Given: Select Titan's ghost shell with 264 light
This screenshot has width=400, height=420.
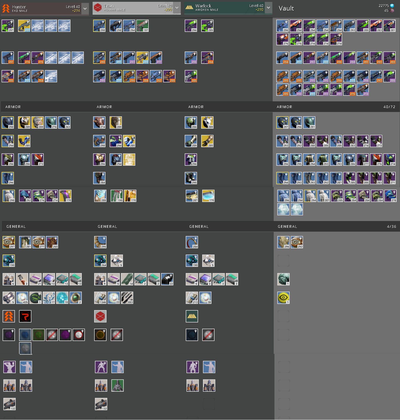Looking at the screenshot, I should point(100,261).
